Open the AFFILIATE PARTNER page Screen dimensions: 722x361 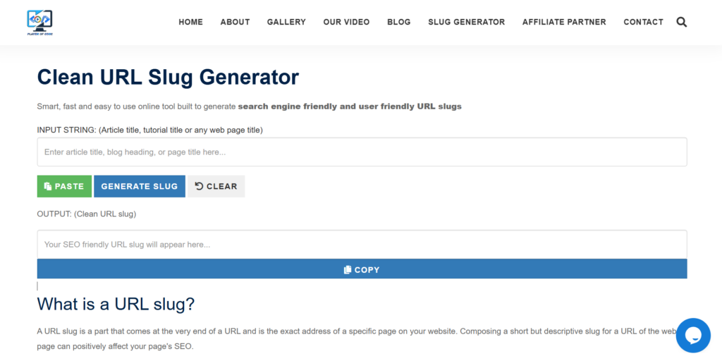564,22
